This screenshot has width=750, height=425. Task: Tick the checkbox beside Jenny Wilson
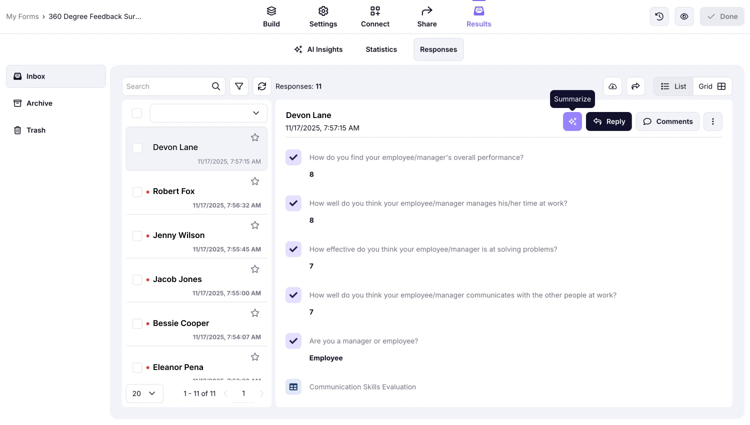(137, 235)
